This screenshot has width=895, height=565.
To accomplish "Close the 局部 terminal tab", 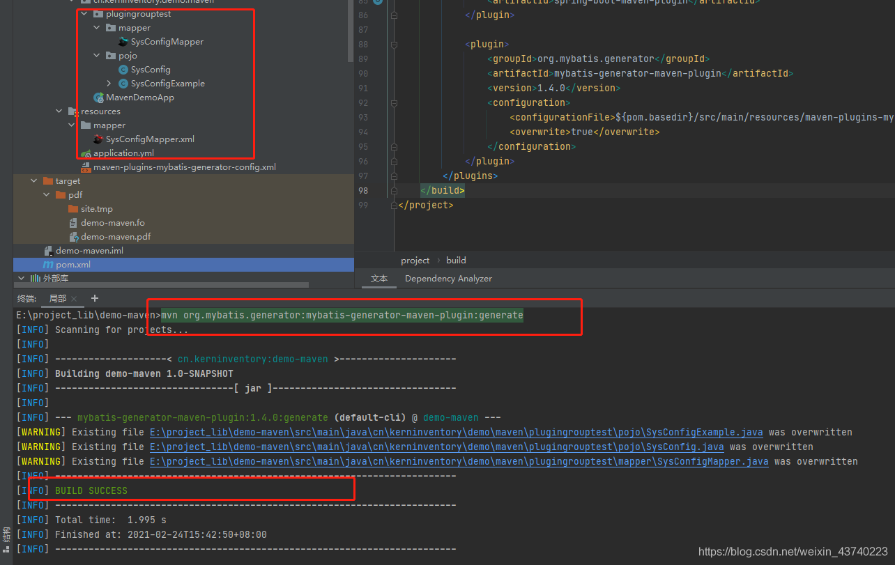I will click(x=74, y=299).
